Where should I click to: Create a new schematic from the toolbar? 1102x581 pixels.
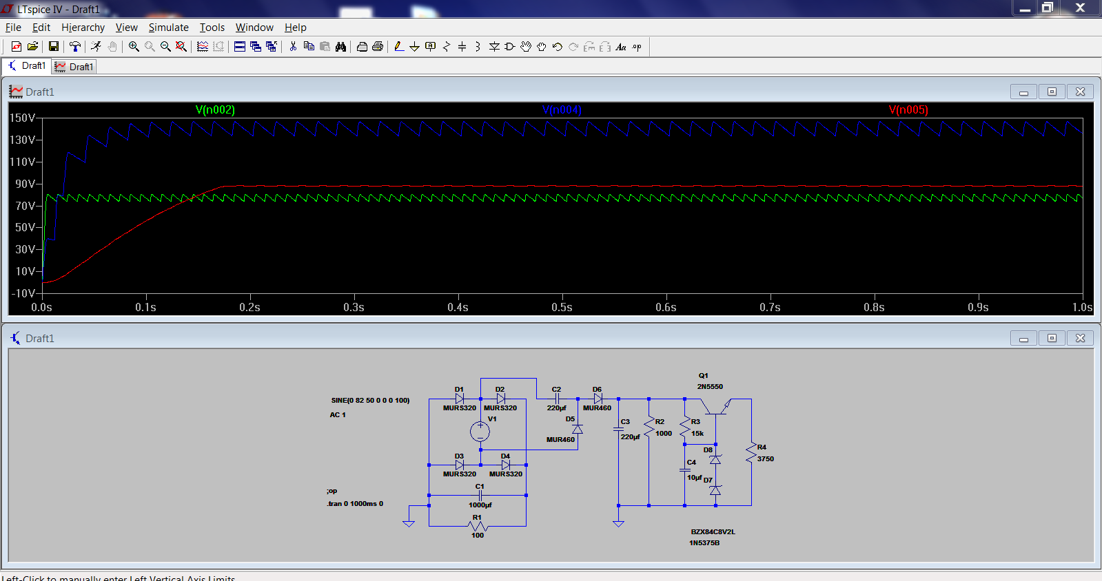[17, 46]
